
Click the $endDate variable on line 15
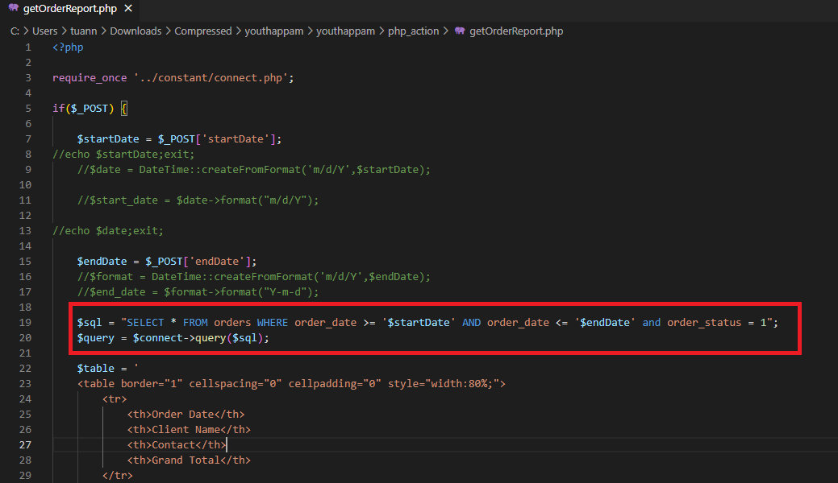tap(102, 261)
